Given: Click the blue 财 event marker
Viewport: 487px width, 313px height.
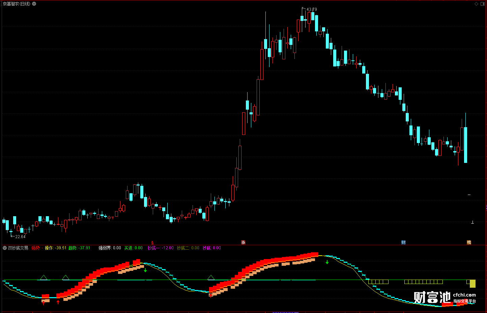Looking at the screenshot, I should click(403, 243).
